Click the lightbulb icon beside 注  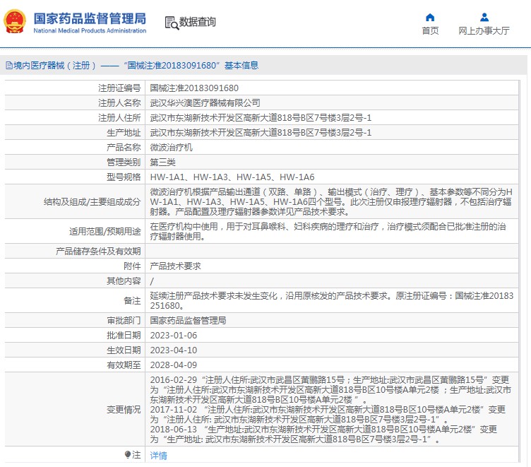click(x=128, y=454)
